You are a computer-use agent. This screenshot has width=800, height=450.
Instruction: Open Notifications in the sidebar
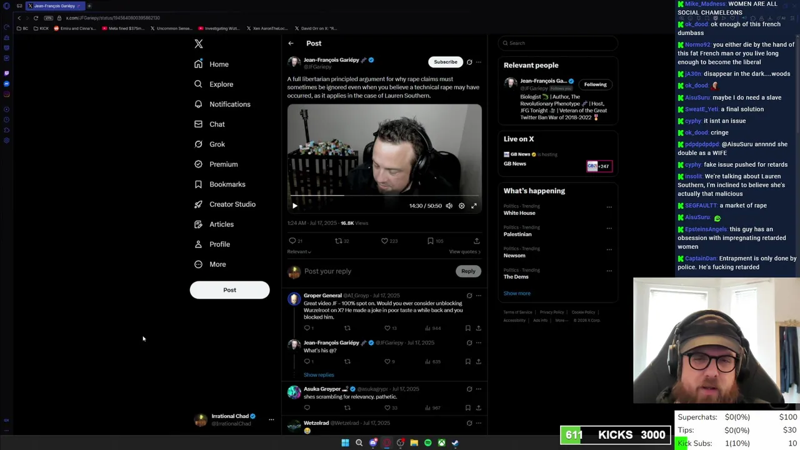222,104
